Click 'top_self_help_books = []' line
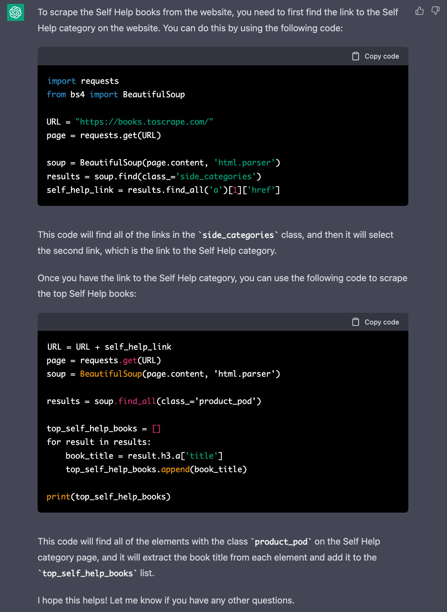 (x=104, y=428)
